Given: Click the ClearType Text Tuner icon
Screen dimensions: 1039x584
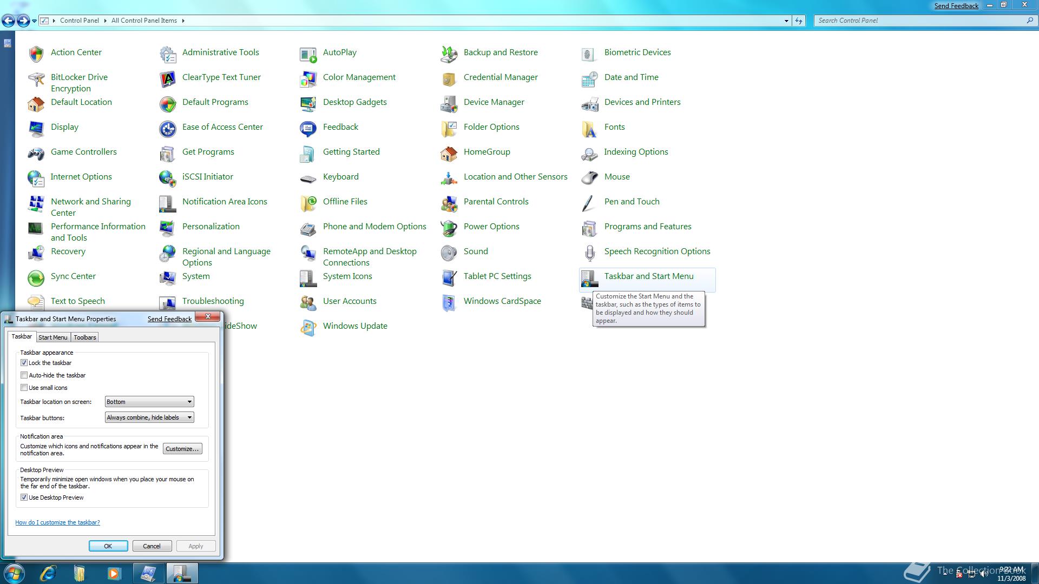Looking at the screenshot, I should tap(168, 79).
